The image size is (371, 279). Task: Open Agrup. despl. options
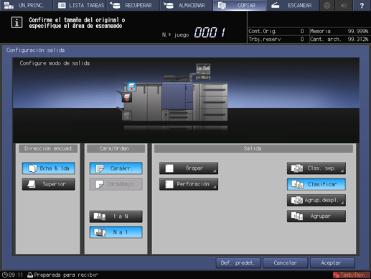point(316,200)
